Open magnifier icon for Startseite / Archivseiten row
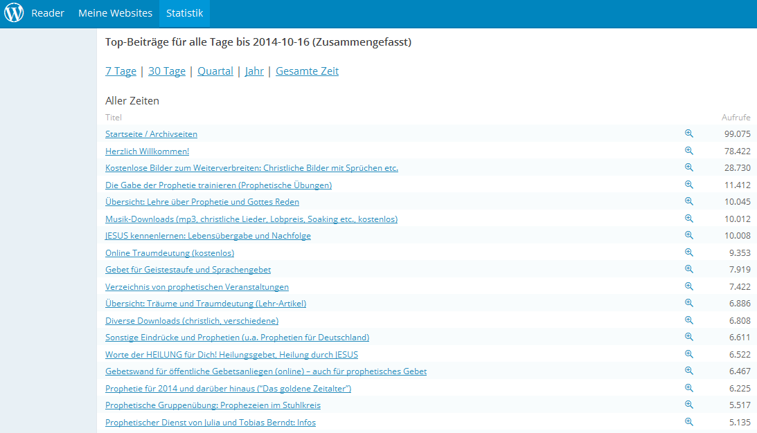 click(x=689, y=133)
